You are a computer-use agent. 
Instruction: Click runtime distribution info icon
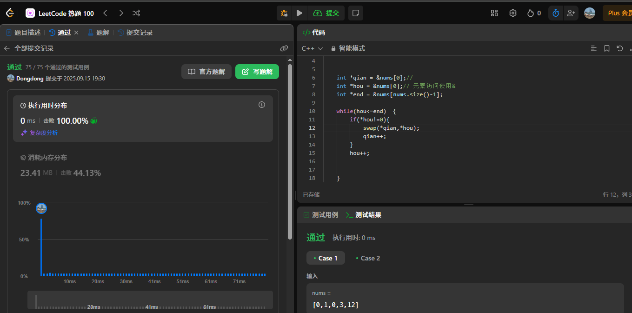pos(262,105)
